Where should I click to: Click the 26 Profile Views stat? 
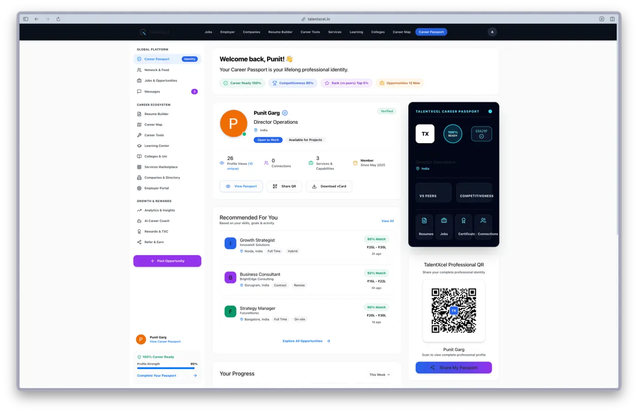(x=237, y=163)
